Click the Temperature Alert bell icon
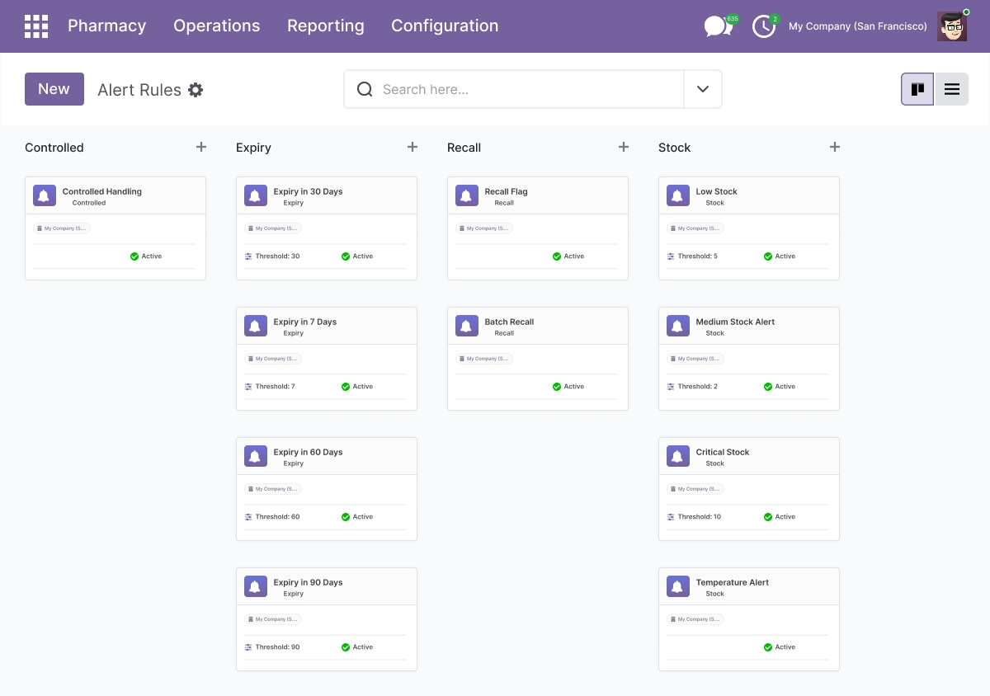Image resolution: width=990 pixels, height=696 pixels. pos(678,586)
